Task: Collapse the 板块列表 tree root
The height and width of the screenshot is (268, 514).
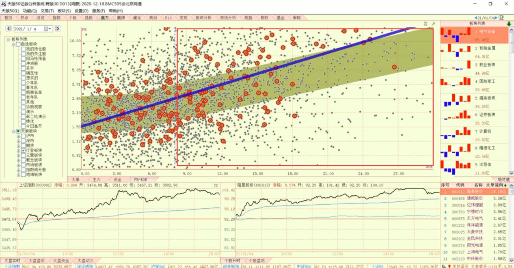Action: pyautogui.click(x=9, y=39)
